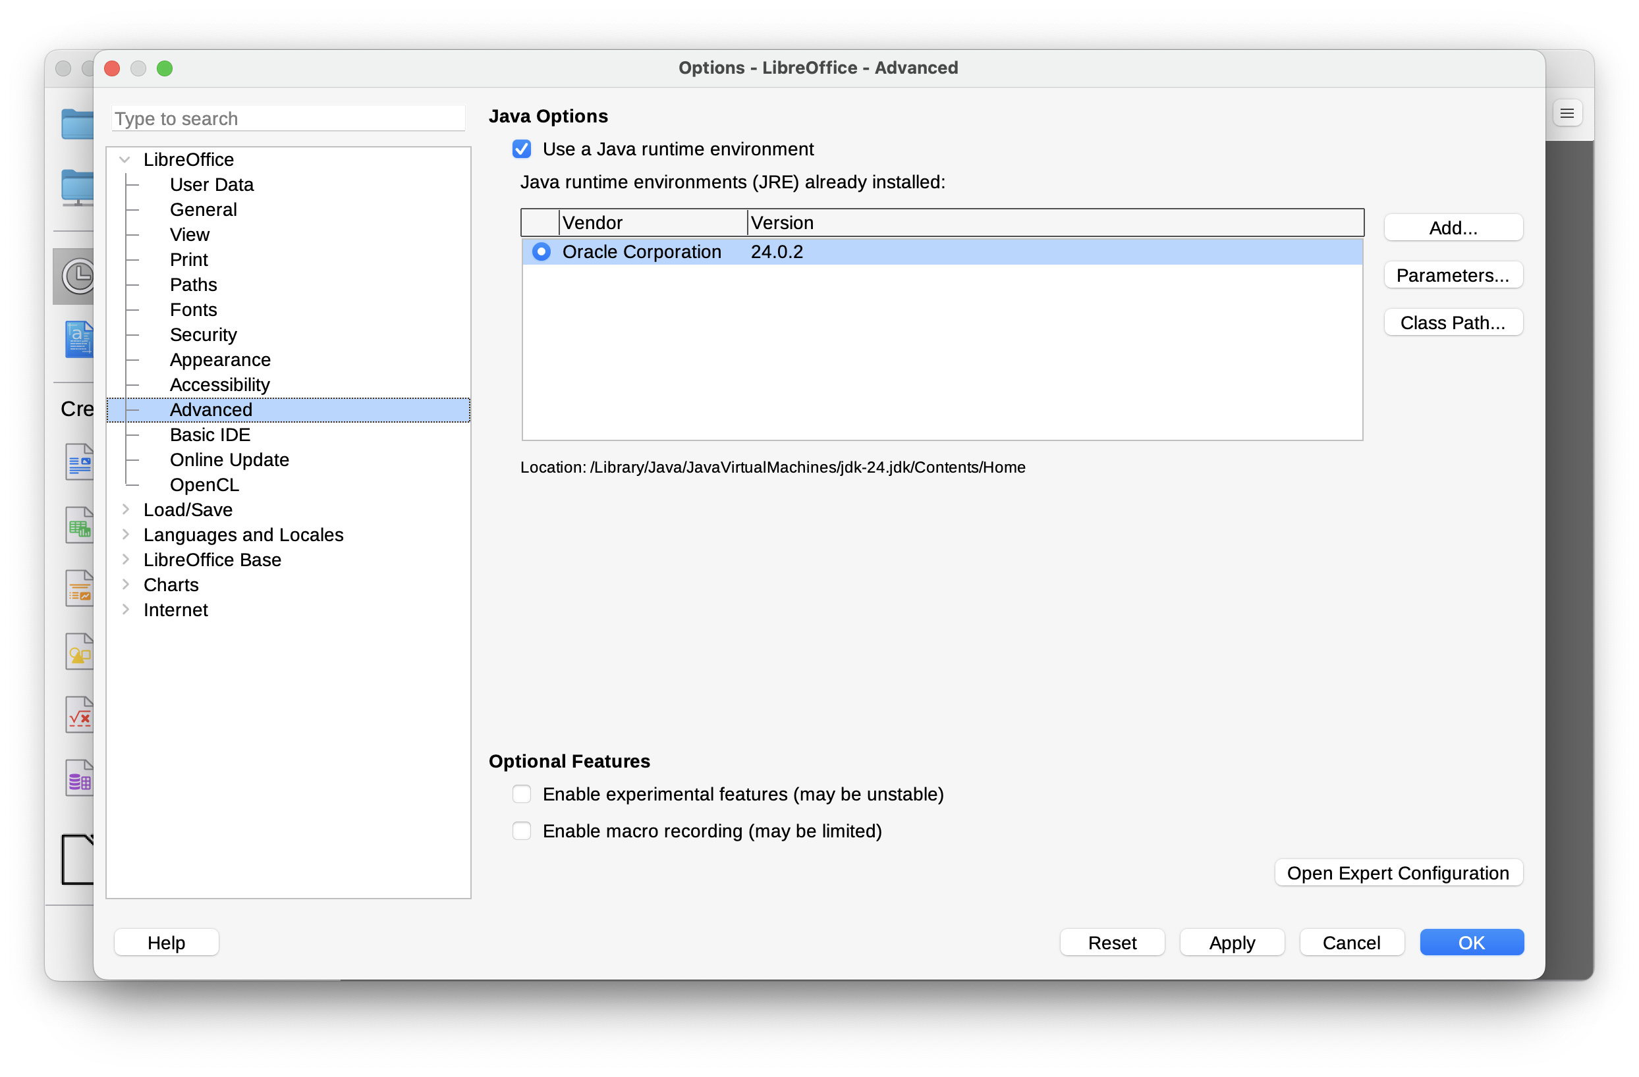
Task: Enable macro recording checkbox
Action: 521,831
